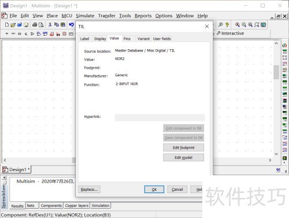Click the canvas vertical scrollbar thumb
289x218 pixels.
pos(276,72)
